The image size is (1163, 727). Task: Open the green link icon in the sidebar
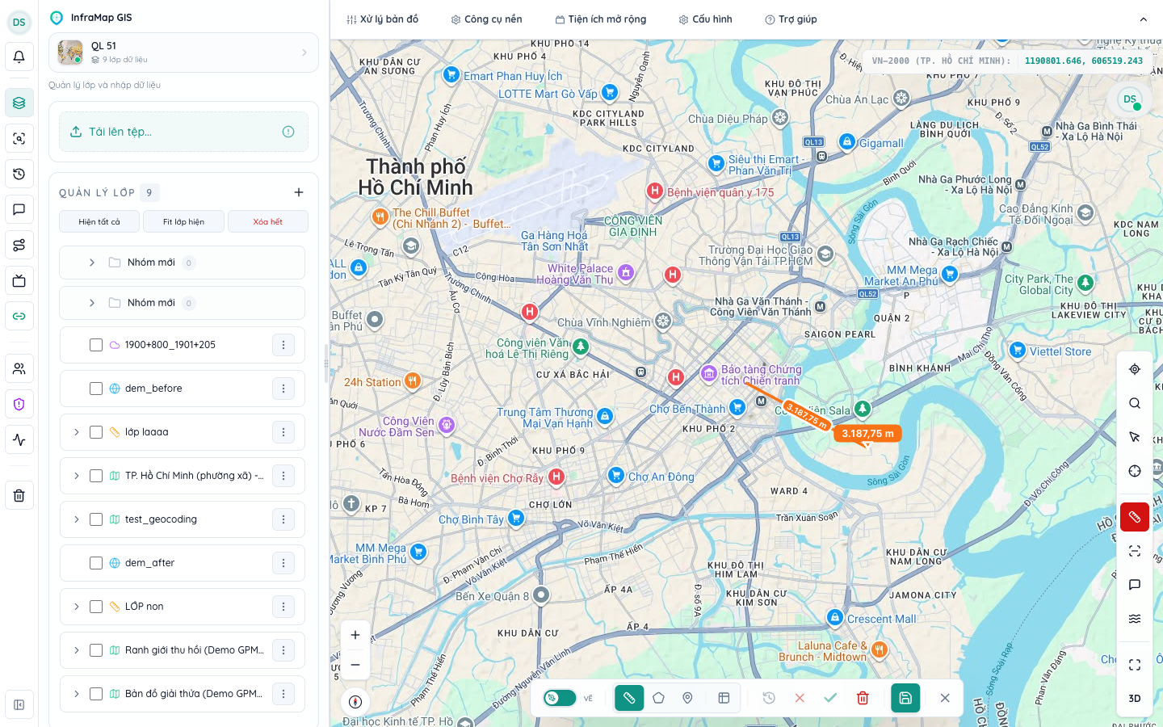19,316
